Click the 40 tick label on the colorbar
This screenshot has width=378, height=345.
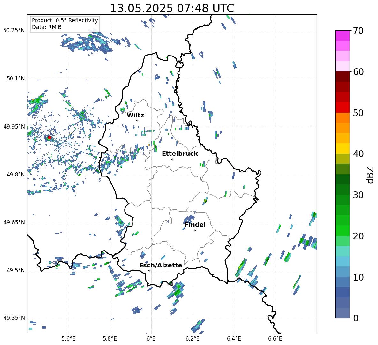pyautogui.click(x=358, y=154)
